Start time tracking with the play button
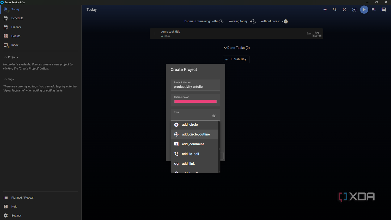The height and width of the screenshot is (220, 391). tap(364, 10)
